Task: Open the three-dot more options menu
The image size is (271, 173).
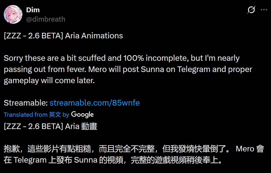Action: point(264,10)
